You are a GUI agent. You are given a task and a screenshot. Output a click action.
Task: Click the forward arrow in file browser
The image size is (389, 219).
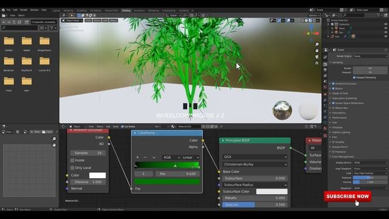point(9,22)
